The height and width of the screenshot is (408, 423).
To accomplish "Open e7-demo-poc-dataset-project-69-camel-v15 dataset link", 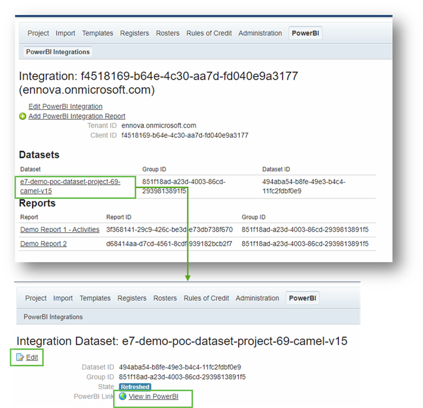I will (70, 186).
